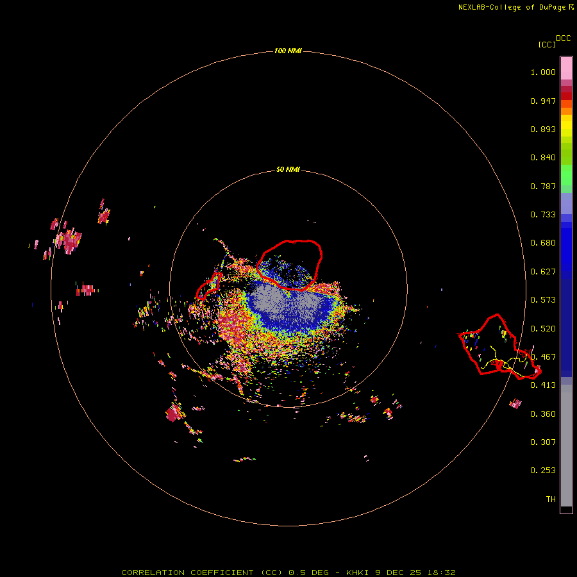
Task: Select the 0.840 legend value
Action: pyautogui.click(x=543, y=158)
